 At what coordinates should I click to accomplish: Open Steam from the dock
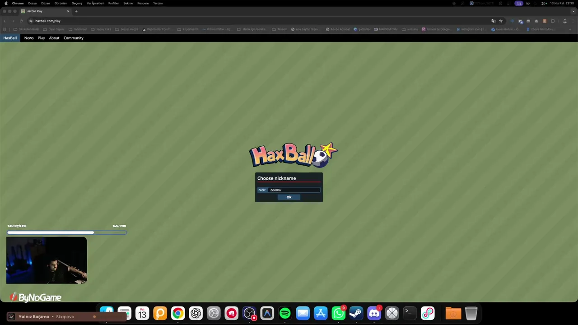point(356,313)
